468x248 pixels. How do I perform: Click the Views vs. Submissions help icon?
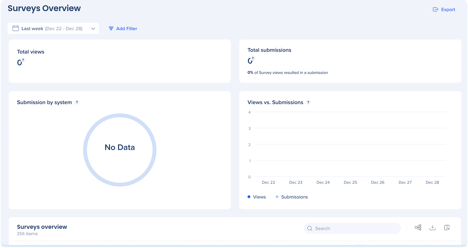click(308, 103)
